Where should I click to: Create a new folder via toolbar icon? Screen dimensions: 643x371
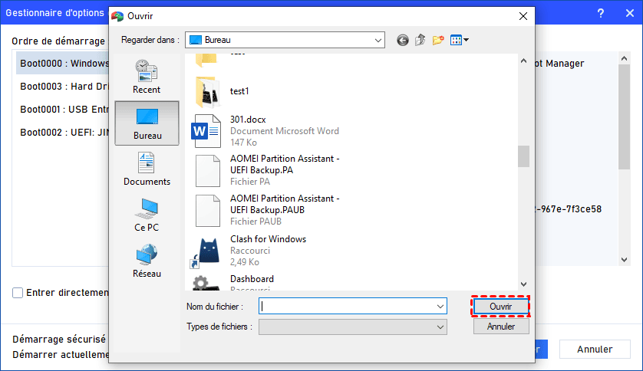pos(438,40)
